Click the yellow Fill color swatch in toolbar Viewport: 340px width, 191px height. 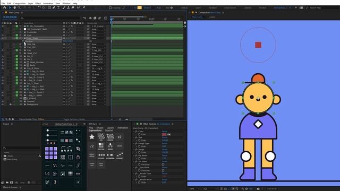click(139, 7)
